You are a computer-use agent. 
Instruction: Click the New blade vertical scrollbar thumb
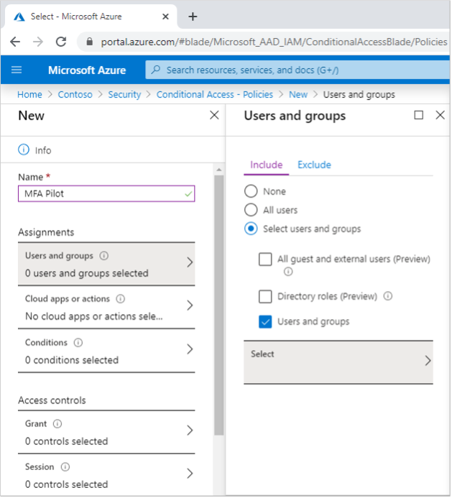tap(219, 305)
